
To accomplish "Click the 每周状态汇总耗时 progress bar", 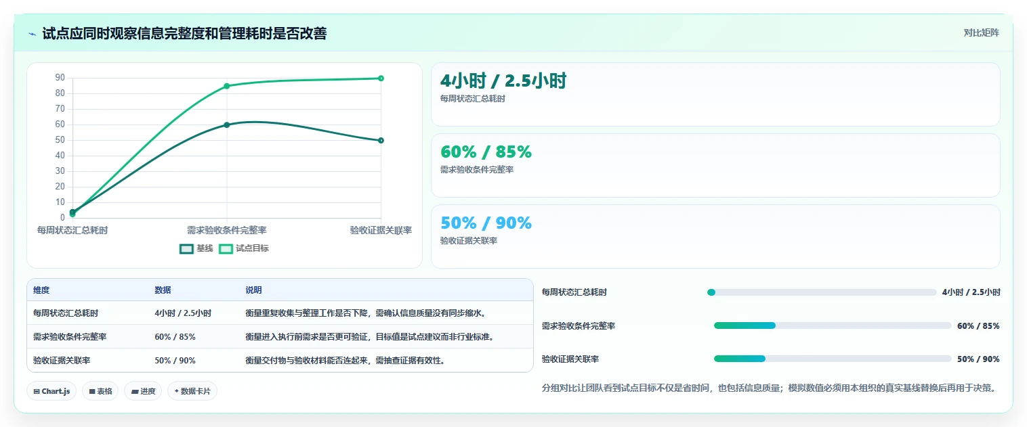I will 822,292.
